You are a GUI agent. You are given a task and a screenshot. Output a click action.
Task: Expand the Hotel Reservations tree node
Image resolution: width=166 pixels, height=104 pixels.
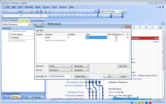coord(6,31)
